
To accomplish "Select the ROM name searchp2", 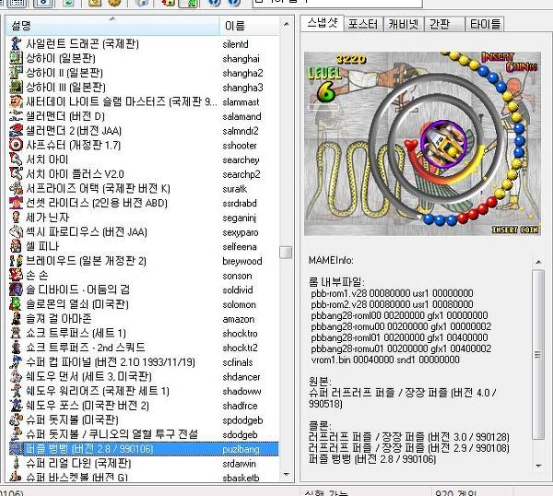I will pyautogui.click(x=241, y=174).
